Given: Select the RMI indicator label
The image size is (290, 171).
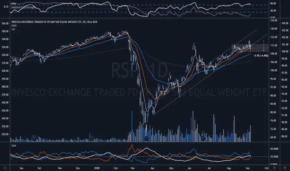Looking at the screenshot, I should [x=14, y=3].
